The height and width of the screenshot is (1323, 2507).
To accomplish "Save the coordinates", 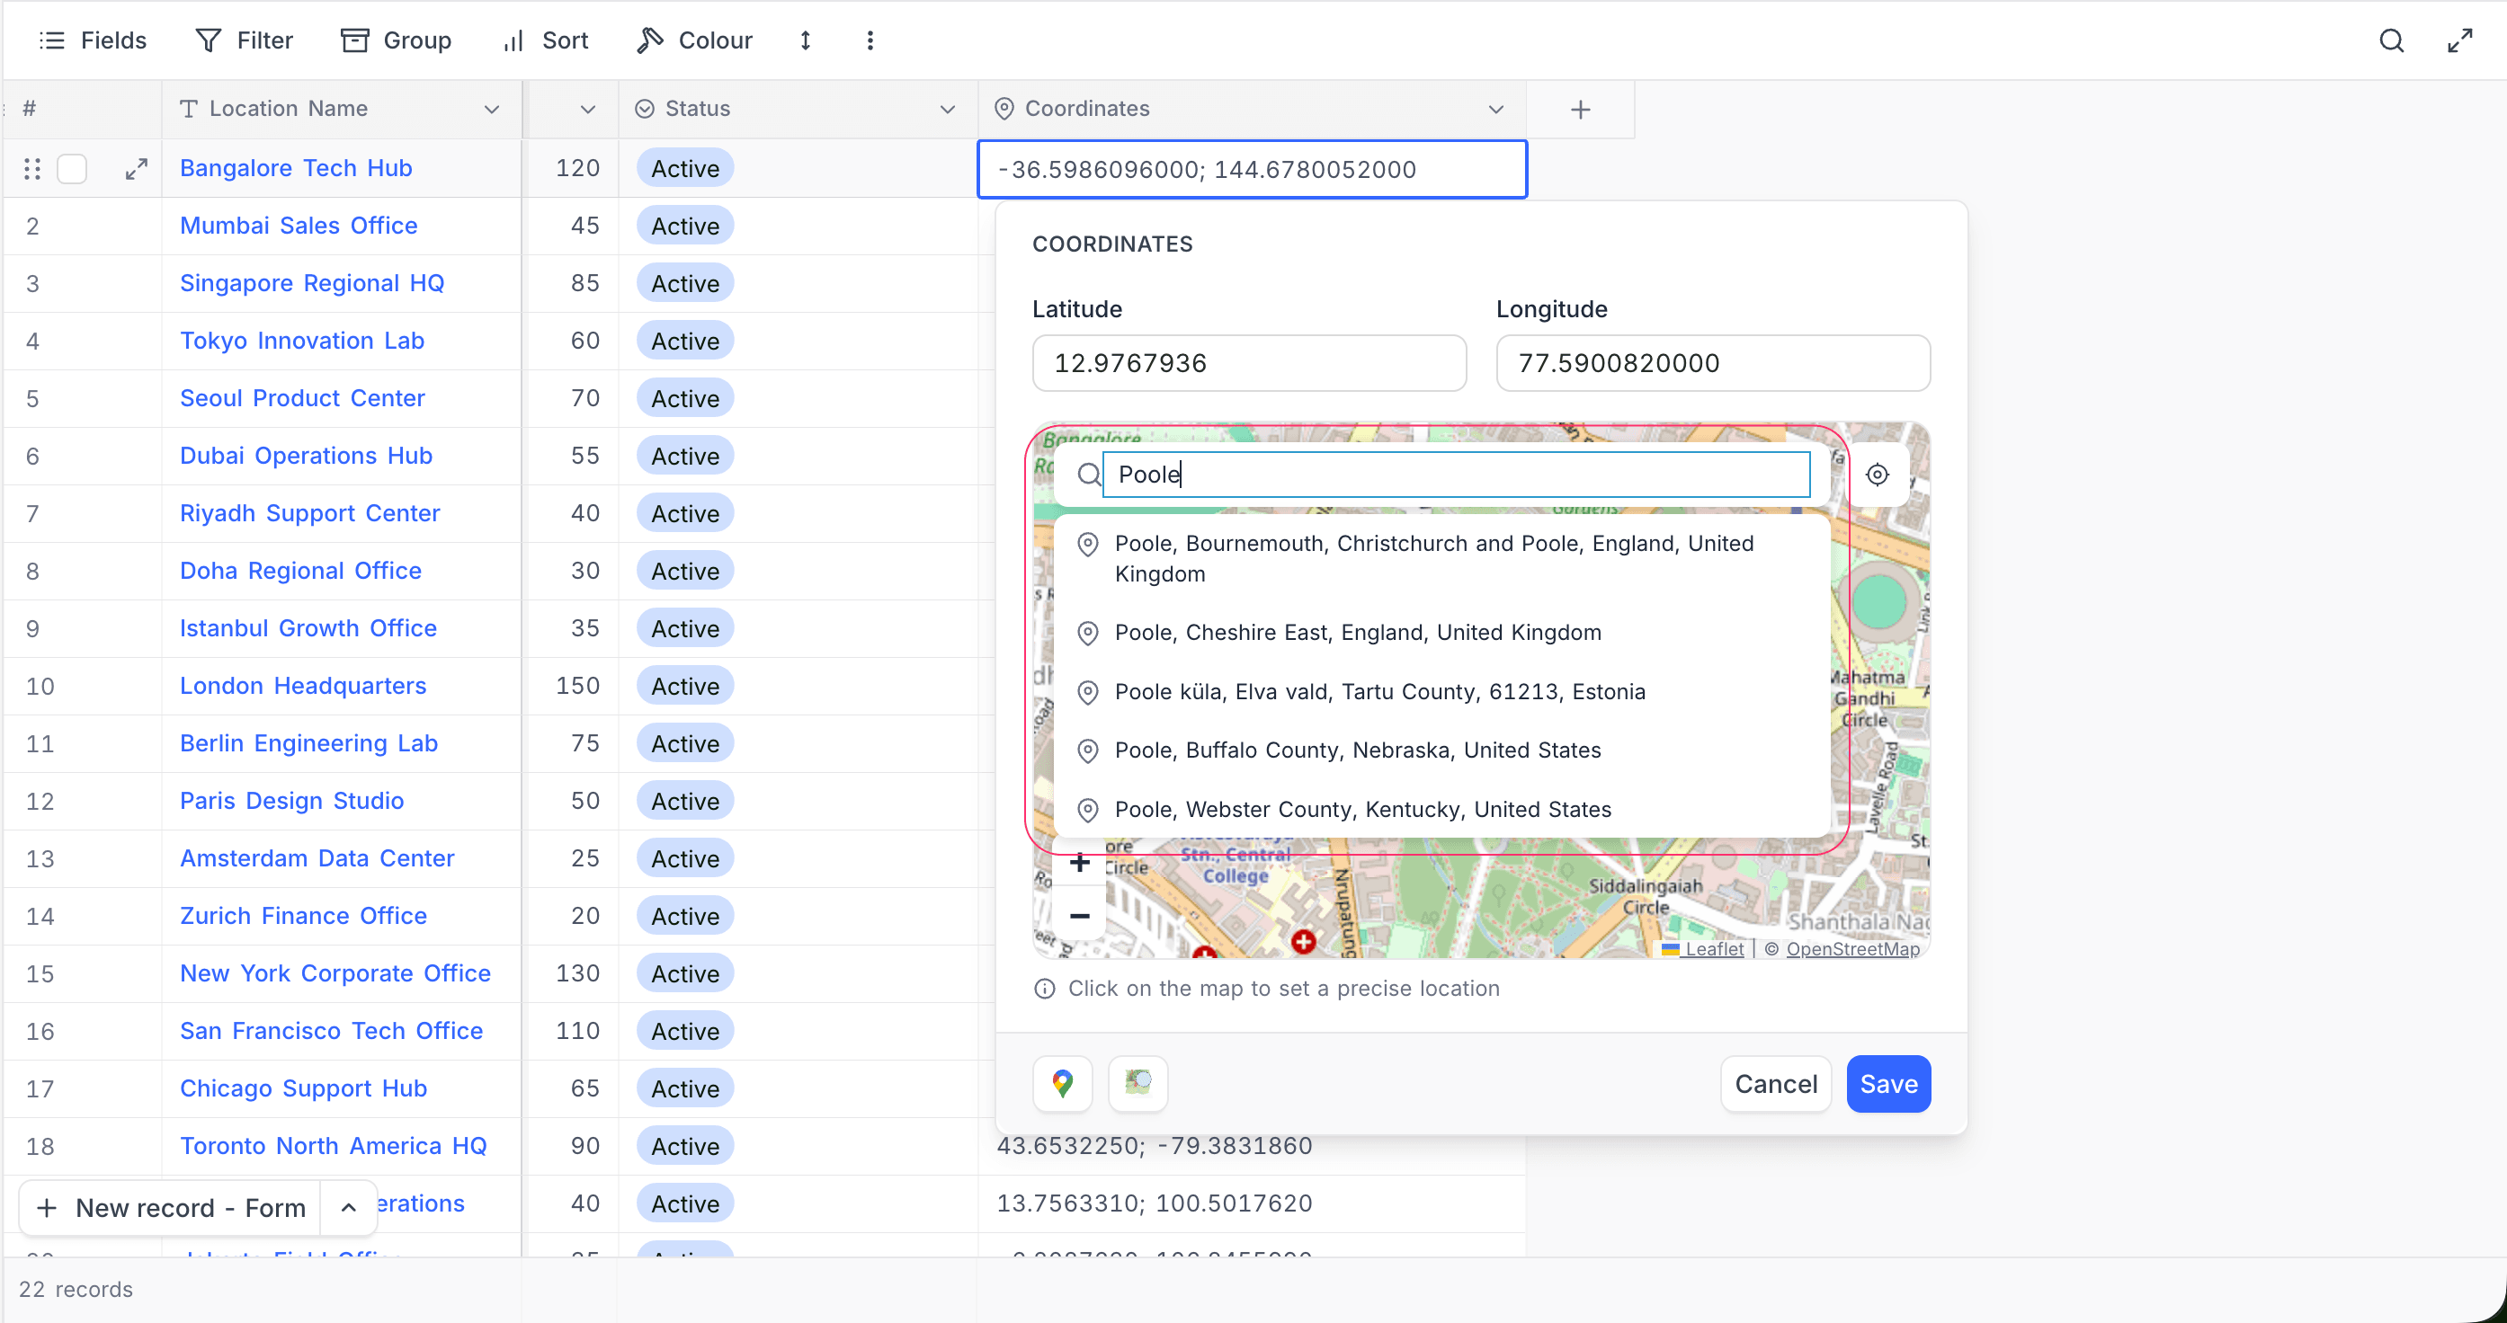I will click(x=1887, y=1084).
